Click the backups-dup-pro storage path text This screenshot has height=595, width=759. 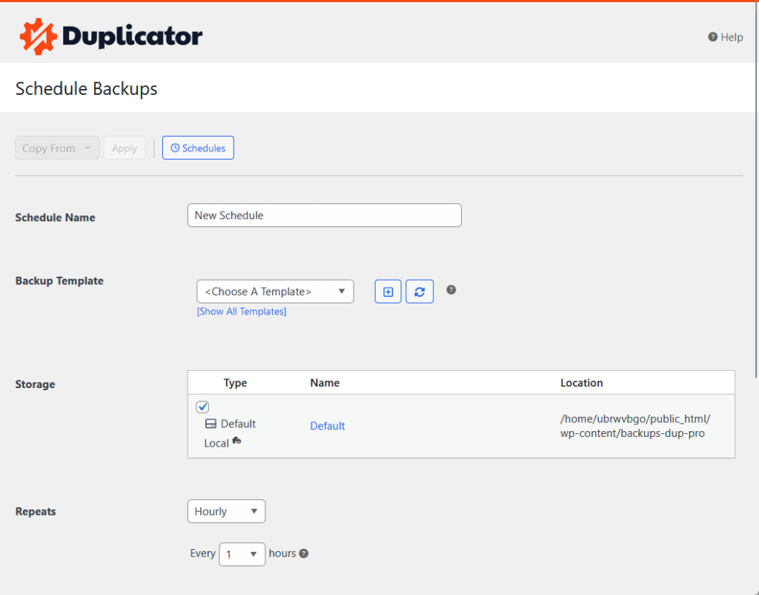[x=635, y=426]
